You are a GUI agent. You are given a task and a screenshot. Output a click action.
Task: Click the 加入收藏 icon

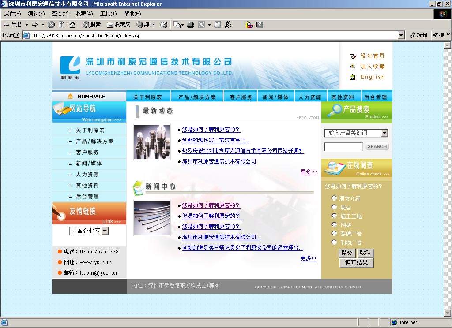coord(352,67)
